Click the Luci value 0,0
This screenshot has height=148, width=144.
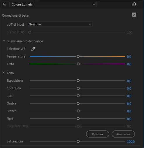tap(129, 96)
